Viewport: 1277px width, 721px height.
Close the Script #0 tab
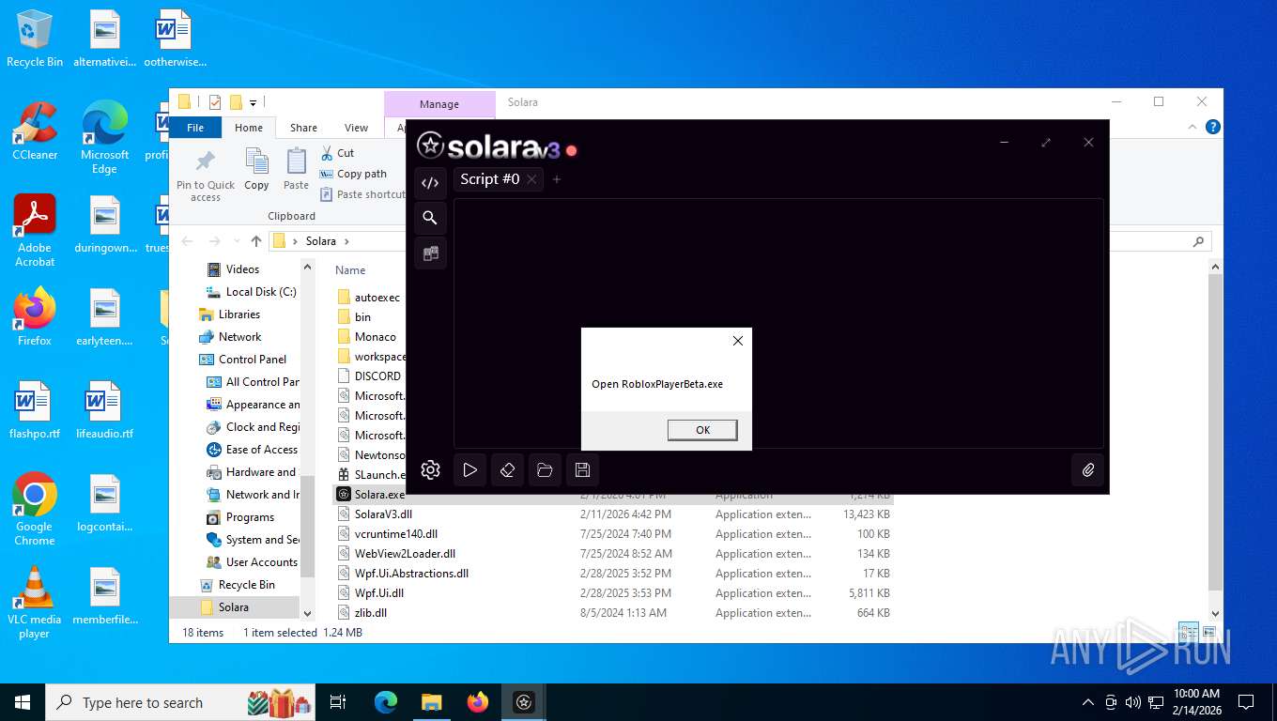point(531,178)
